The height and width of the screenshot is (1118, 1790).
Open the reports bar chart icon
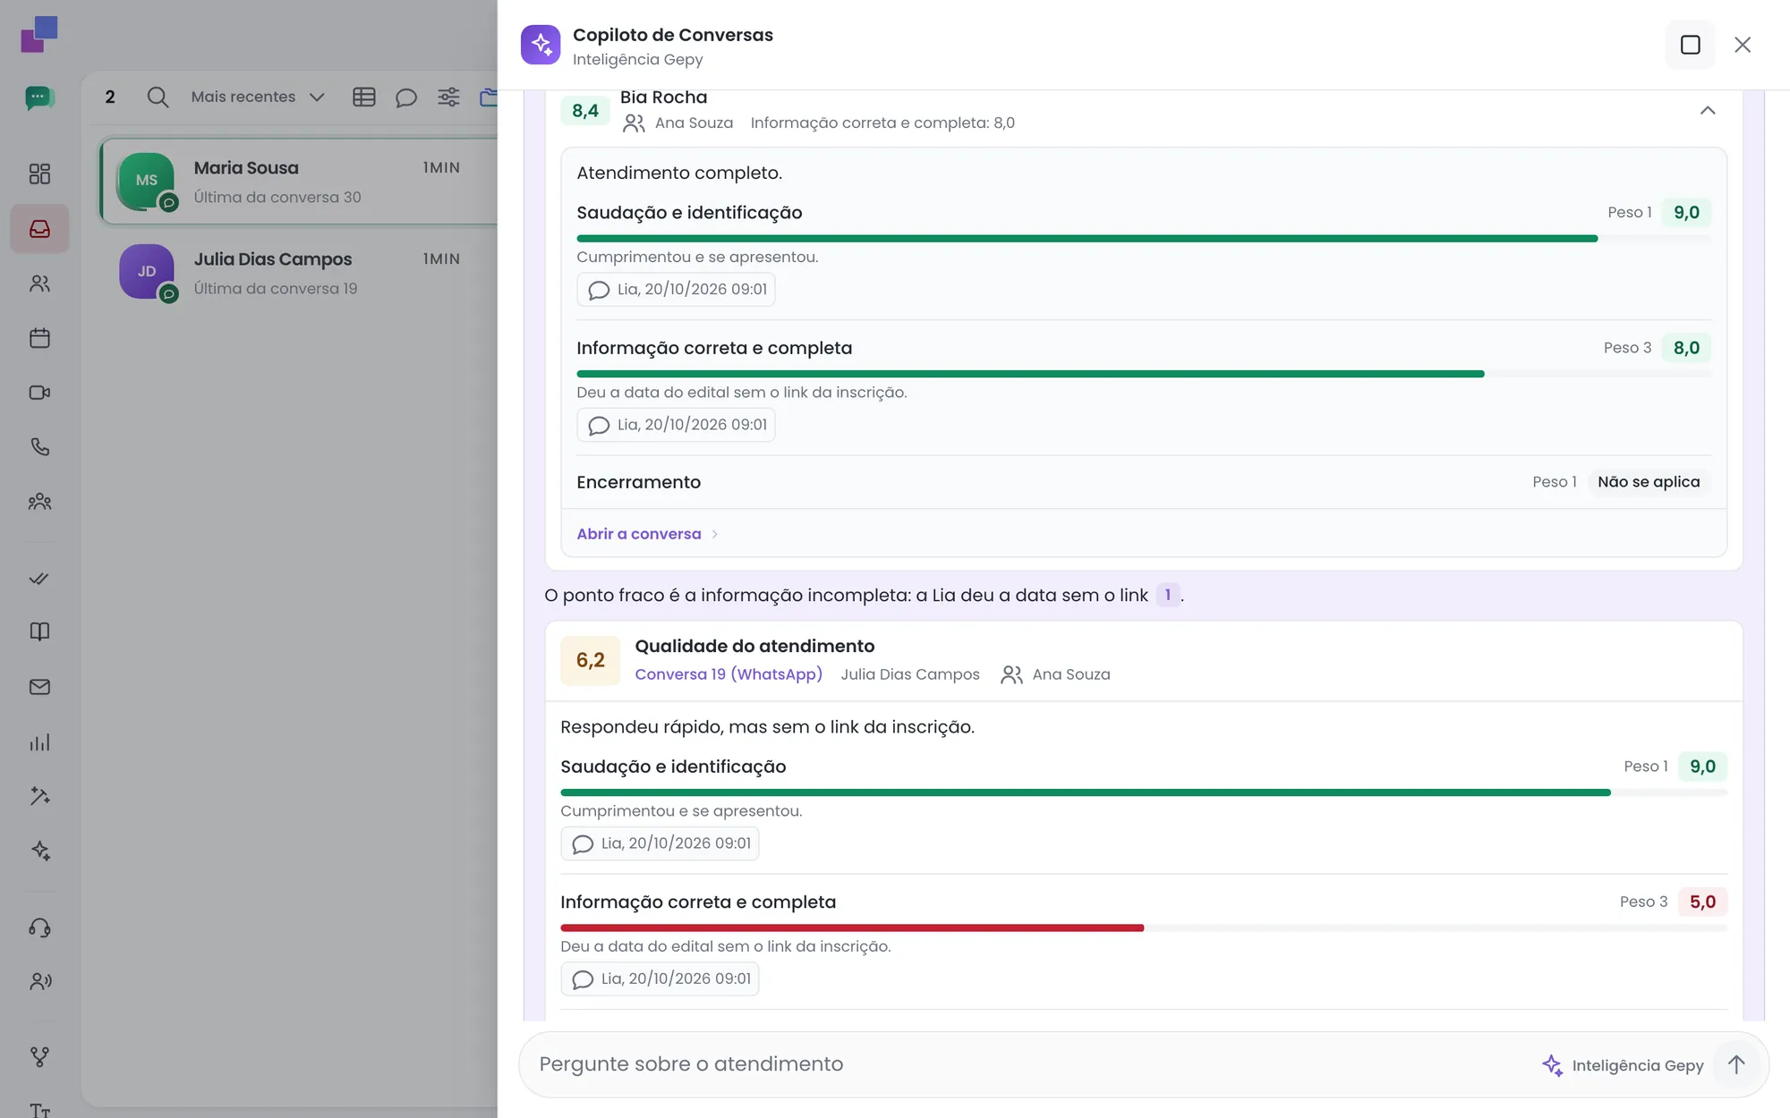(39, 742)
